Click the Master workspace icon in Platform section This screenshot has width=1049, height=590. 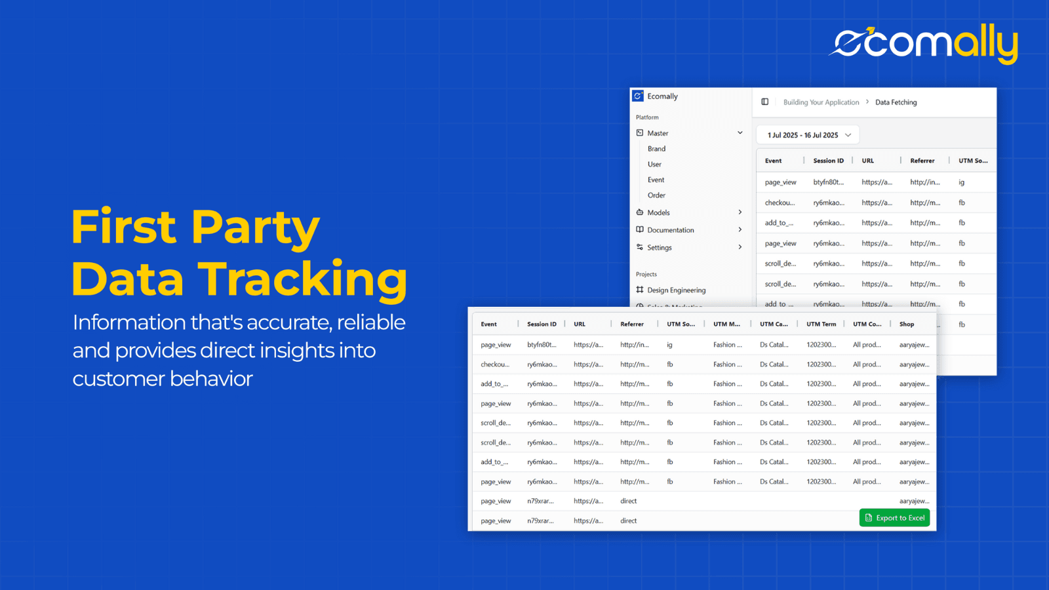641,132
